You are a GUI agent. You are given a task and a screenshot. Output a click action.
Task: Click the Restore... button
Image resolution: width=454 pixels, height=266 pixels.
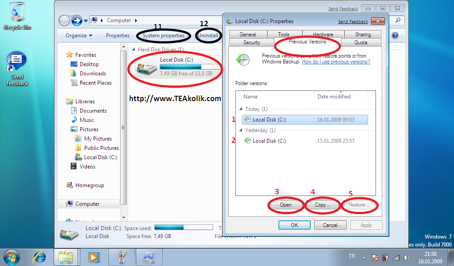tap(359, 205)
